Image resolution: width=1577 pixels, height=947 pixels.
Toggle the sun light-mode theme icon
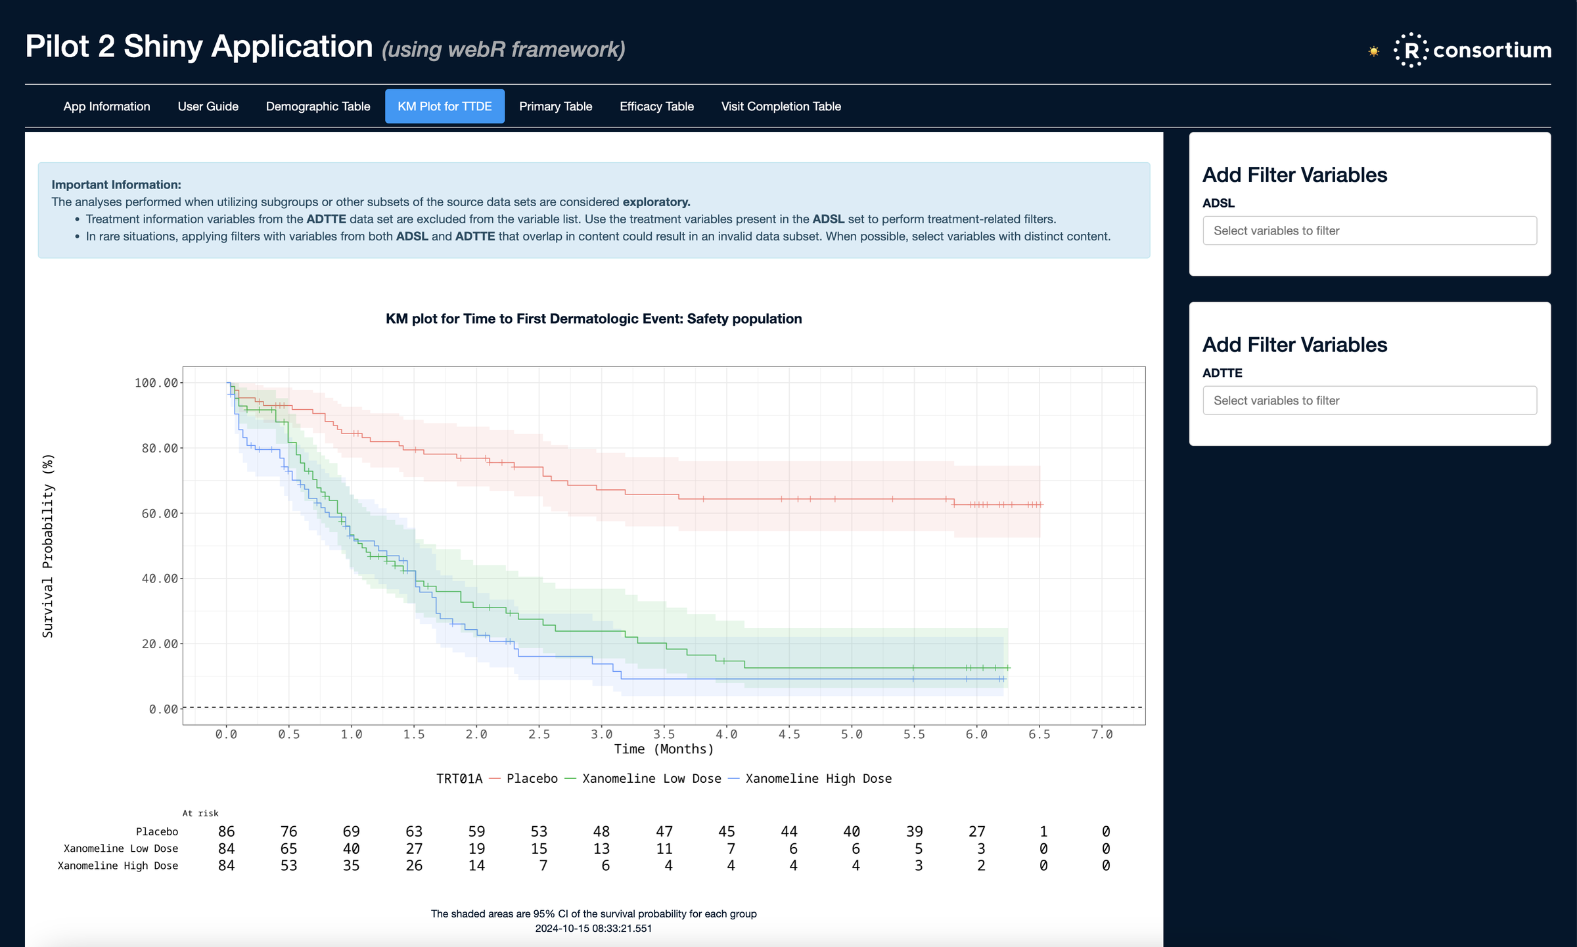pyautogui.click(x=1373, y=51)
